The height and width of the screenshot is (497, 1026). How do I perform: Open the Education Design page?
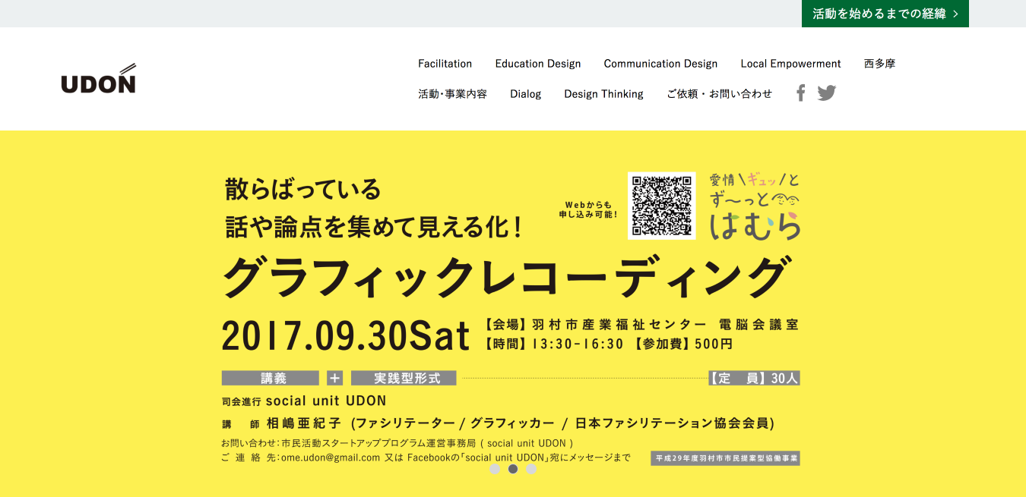537,64
